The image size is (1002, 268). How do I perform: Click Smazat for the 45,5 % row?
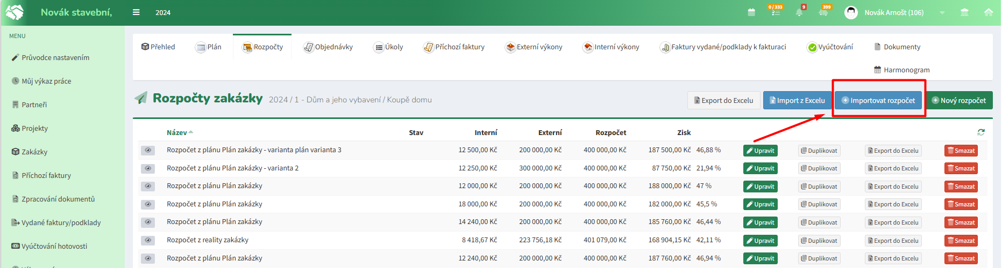(961, 204)
